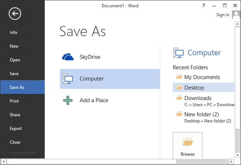241x165 pixels.
Task: Click the back arrow circle icon
Action: point(15,14)
